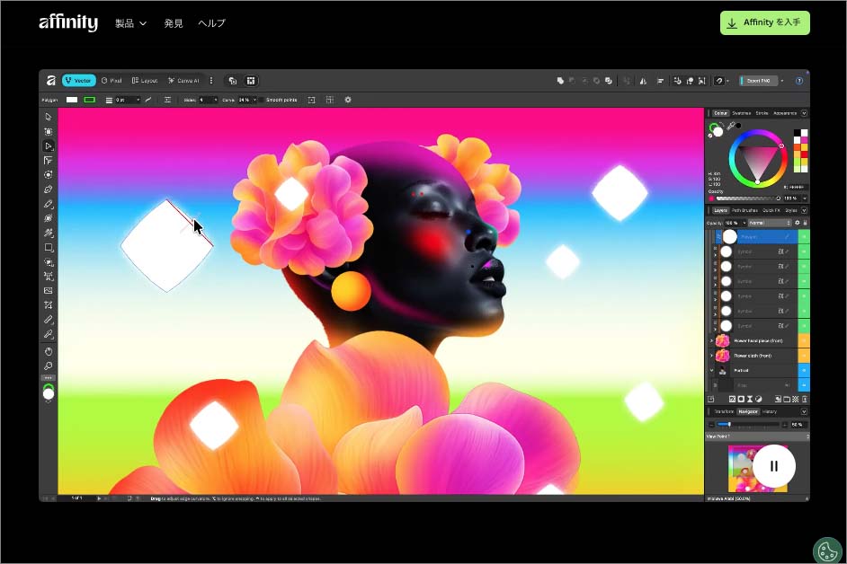Pick the Pen tool from the tools panel

pyautogui.click(x=49, y=189)
